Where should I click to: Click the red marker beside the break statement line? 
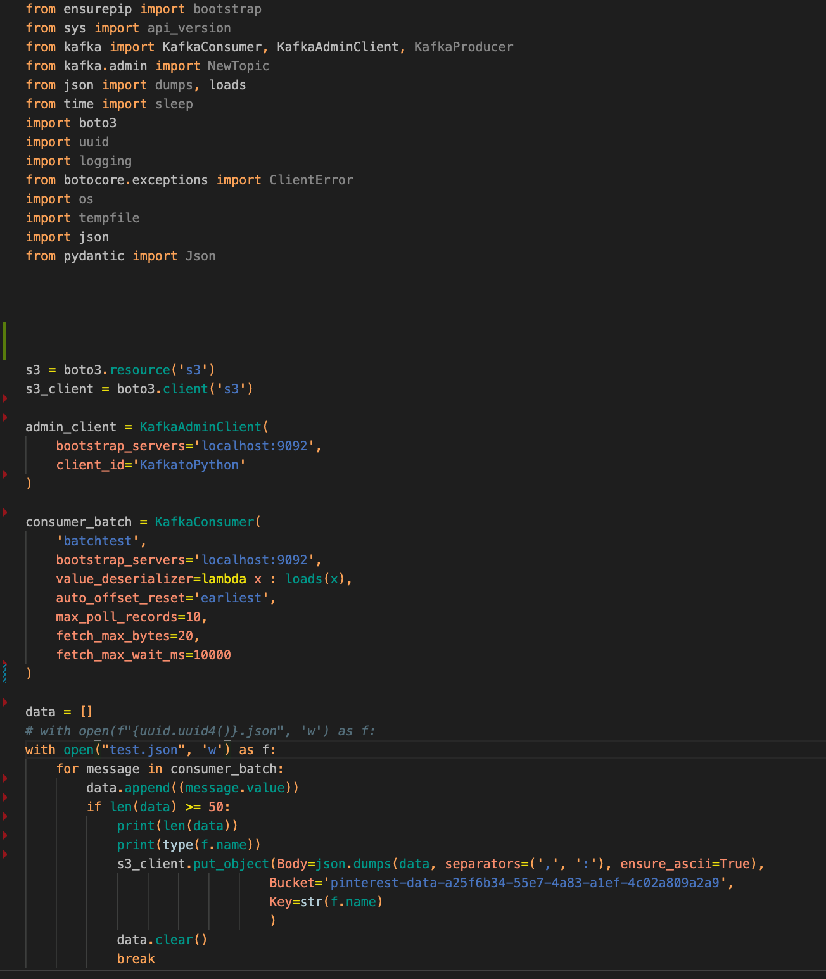point(5,853)
